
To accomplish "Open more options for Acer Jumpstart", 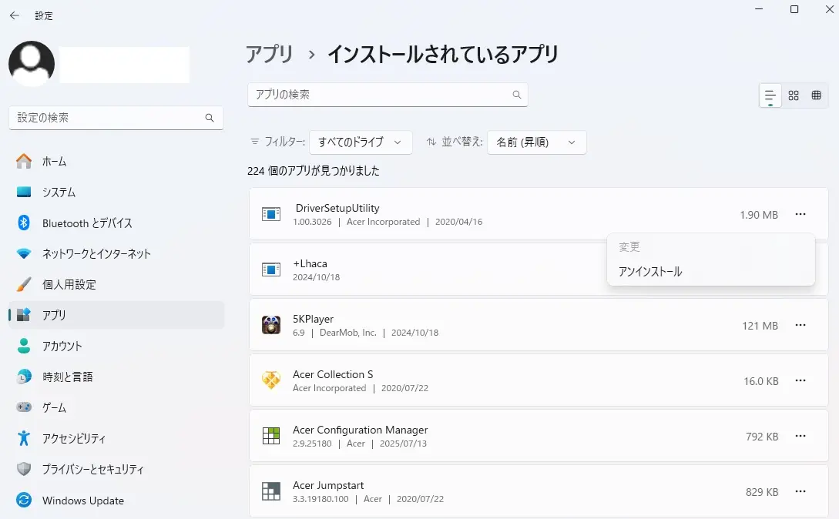I will tap(800, 492).
